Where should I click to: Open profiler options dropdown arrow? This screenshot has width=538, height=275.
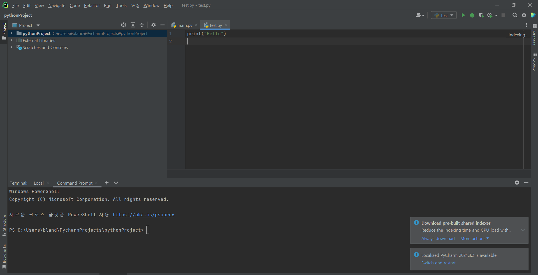pos(496,15)
